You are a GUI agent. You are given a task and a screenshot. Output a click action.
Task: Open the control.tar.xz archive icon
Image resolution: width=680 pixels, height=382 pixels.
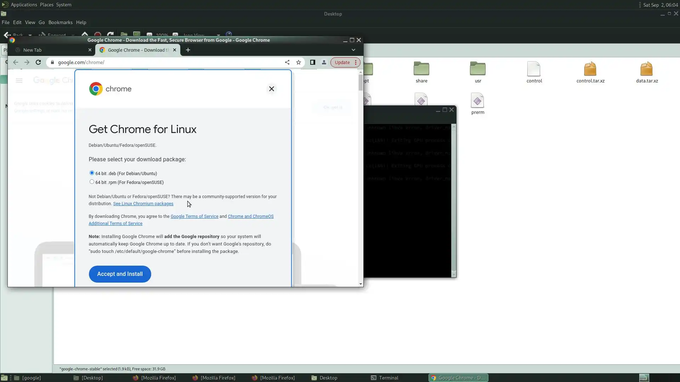590,69
